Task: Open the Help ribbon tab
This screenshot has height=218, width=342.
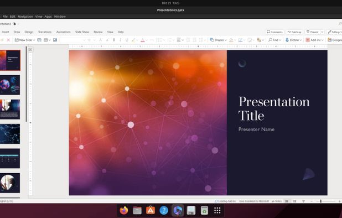Action: (121, 32)
